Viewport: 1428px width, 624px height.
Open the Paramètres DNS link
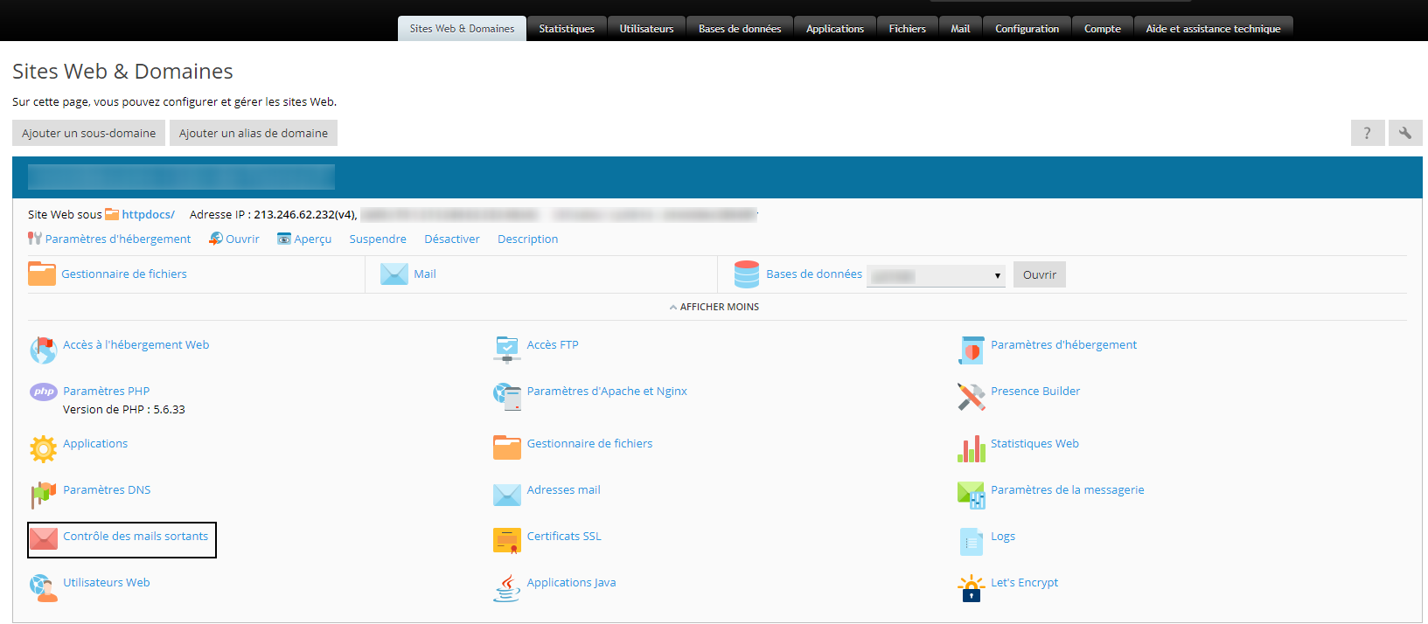coord(107,489)
